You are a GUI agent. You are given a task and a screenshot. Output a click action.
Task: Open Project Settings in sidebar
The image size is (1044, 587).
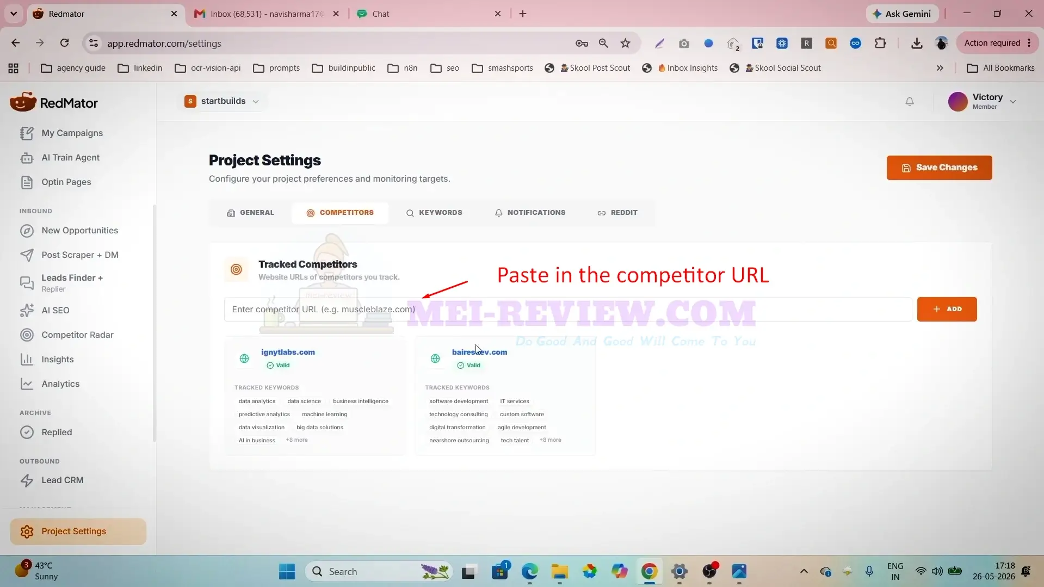(x=78, y=532)
